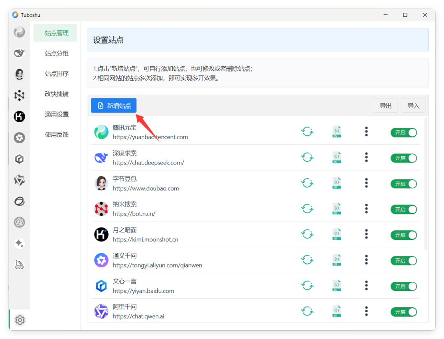
Task: Open settings gear at sidebar bottom
Action: (20, 320)
